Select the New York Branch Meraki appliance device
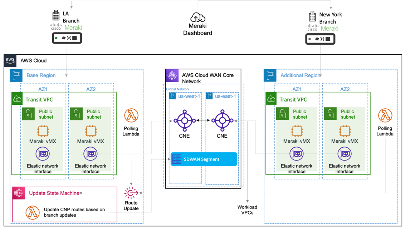 pyautogui.click(x=320, y=39)
